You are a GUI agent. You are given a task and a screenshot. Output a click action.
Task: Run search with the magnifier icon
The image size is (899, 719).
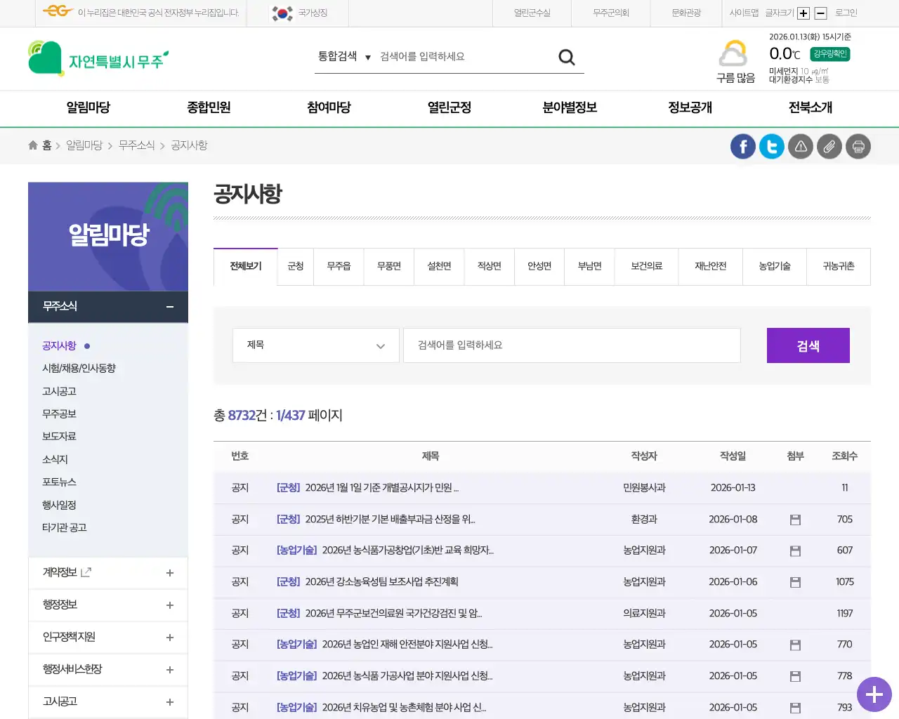(566, 57)
